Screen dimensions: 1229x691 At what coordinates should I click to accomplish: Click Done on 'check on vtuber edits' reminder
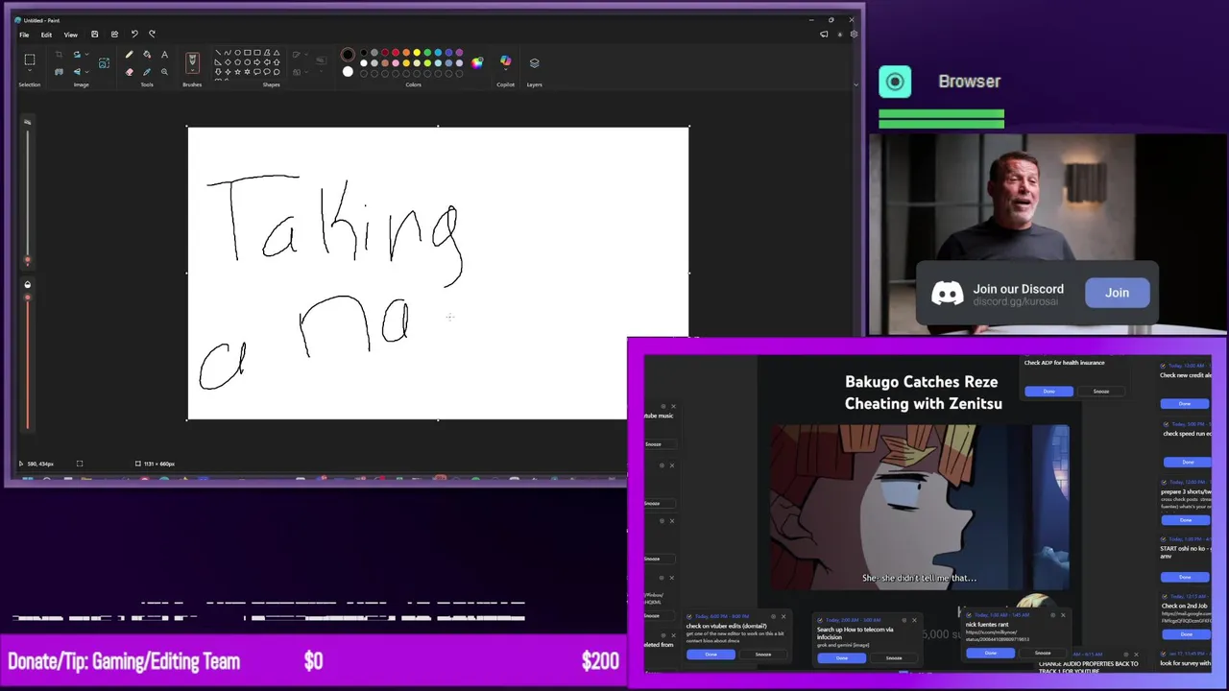click(711, 655)
